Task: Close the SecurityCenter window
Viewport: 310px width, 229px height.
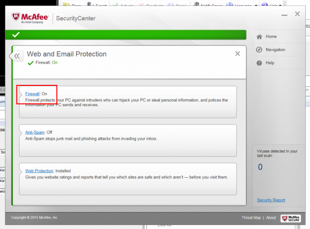Action: [x=297, y=14]
